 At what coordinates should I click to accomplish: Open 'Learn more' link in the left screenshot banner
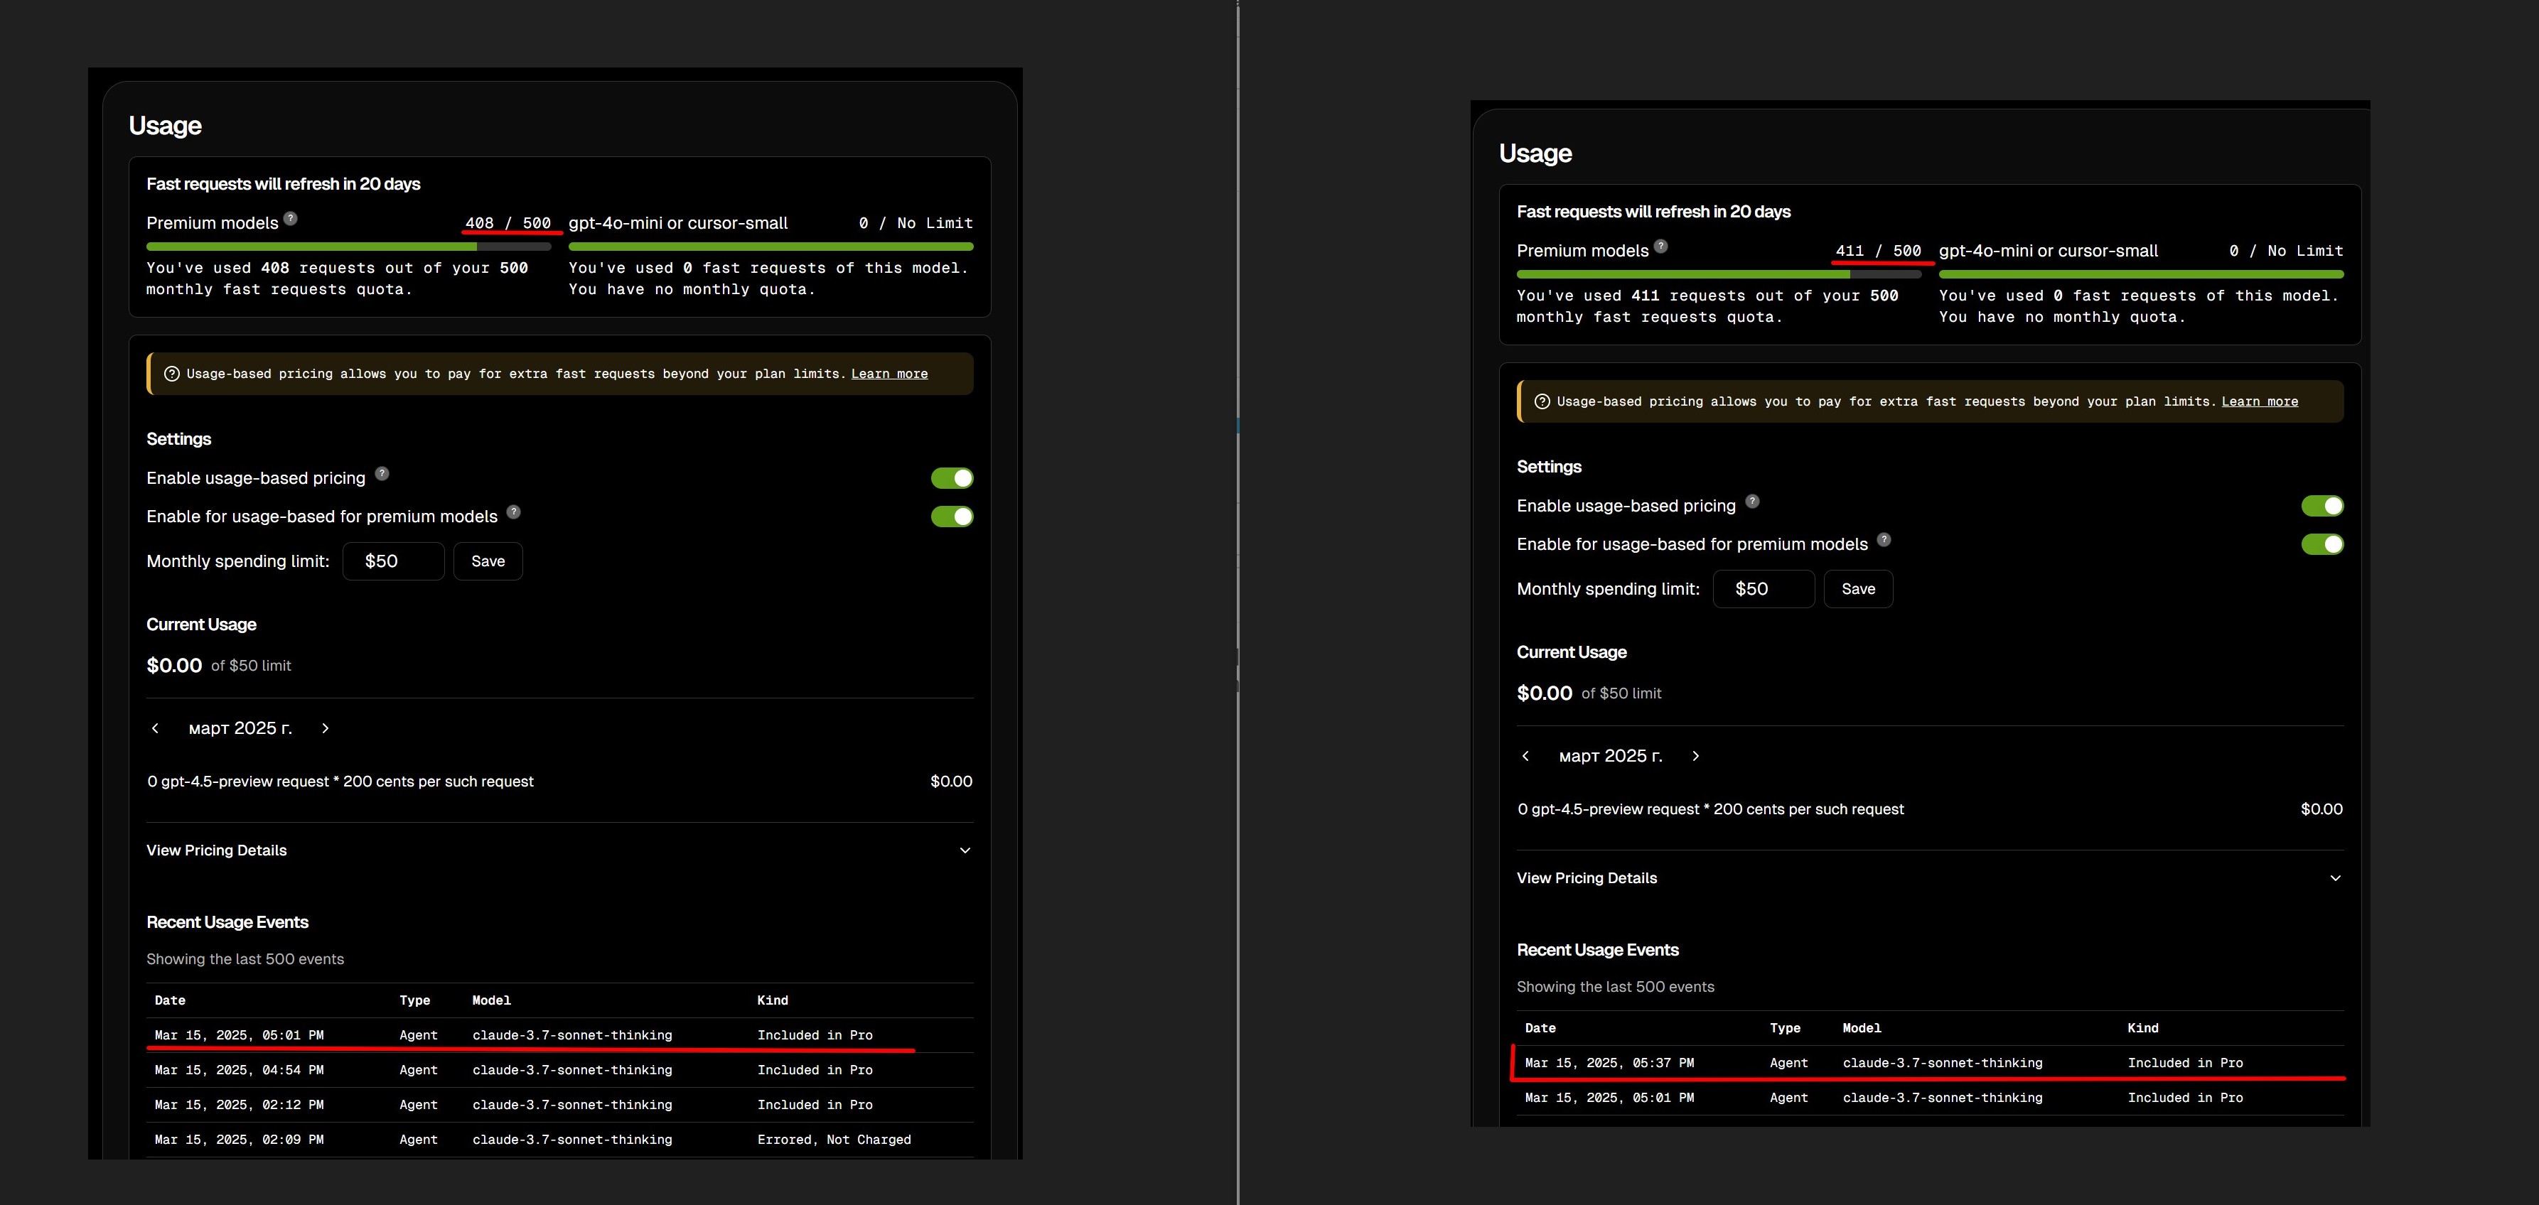coord(889,374)
